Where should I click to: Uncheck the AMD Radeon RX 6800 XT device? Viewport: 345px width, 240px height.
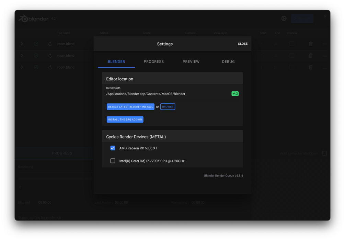(113, 148)
